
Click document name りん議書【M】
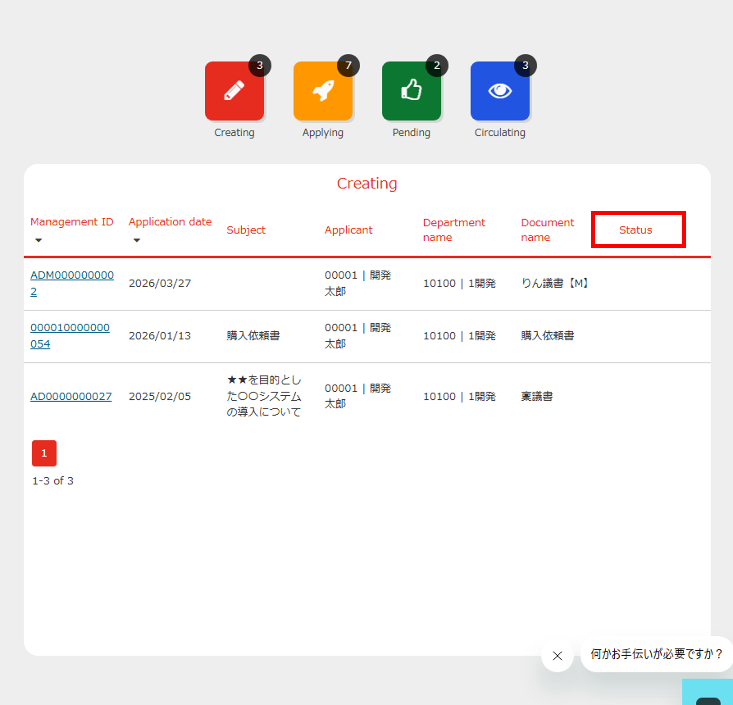tap(555, 283)
